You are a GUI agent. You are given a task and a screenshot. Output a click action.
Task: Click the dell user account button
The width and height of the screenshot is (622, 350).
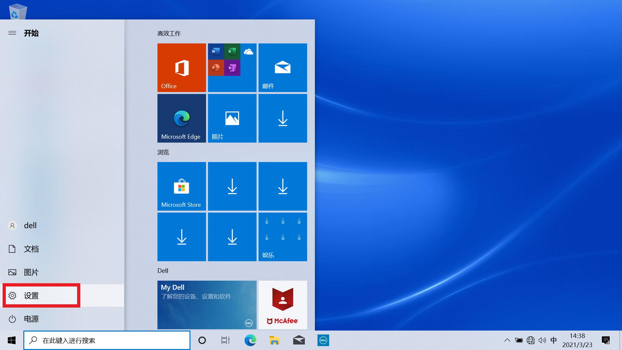point(30,226)
